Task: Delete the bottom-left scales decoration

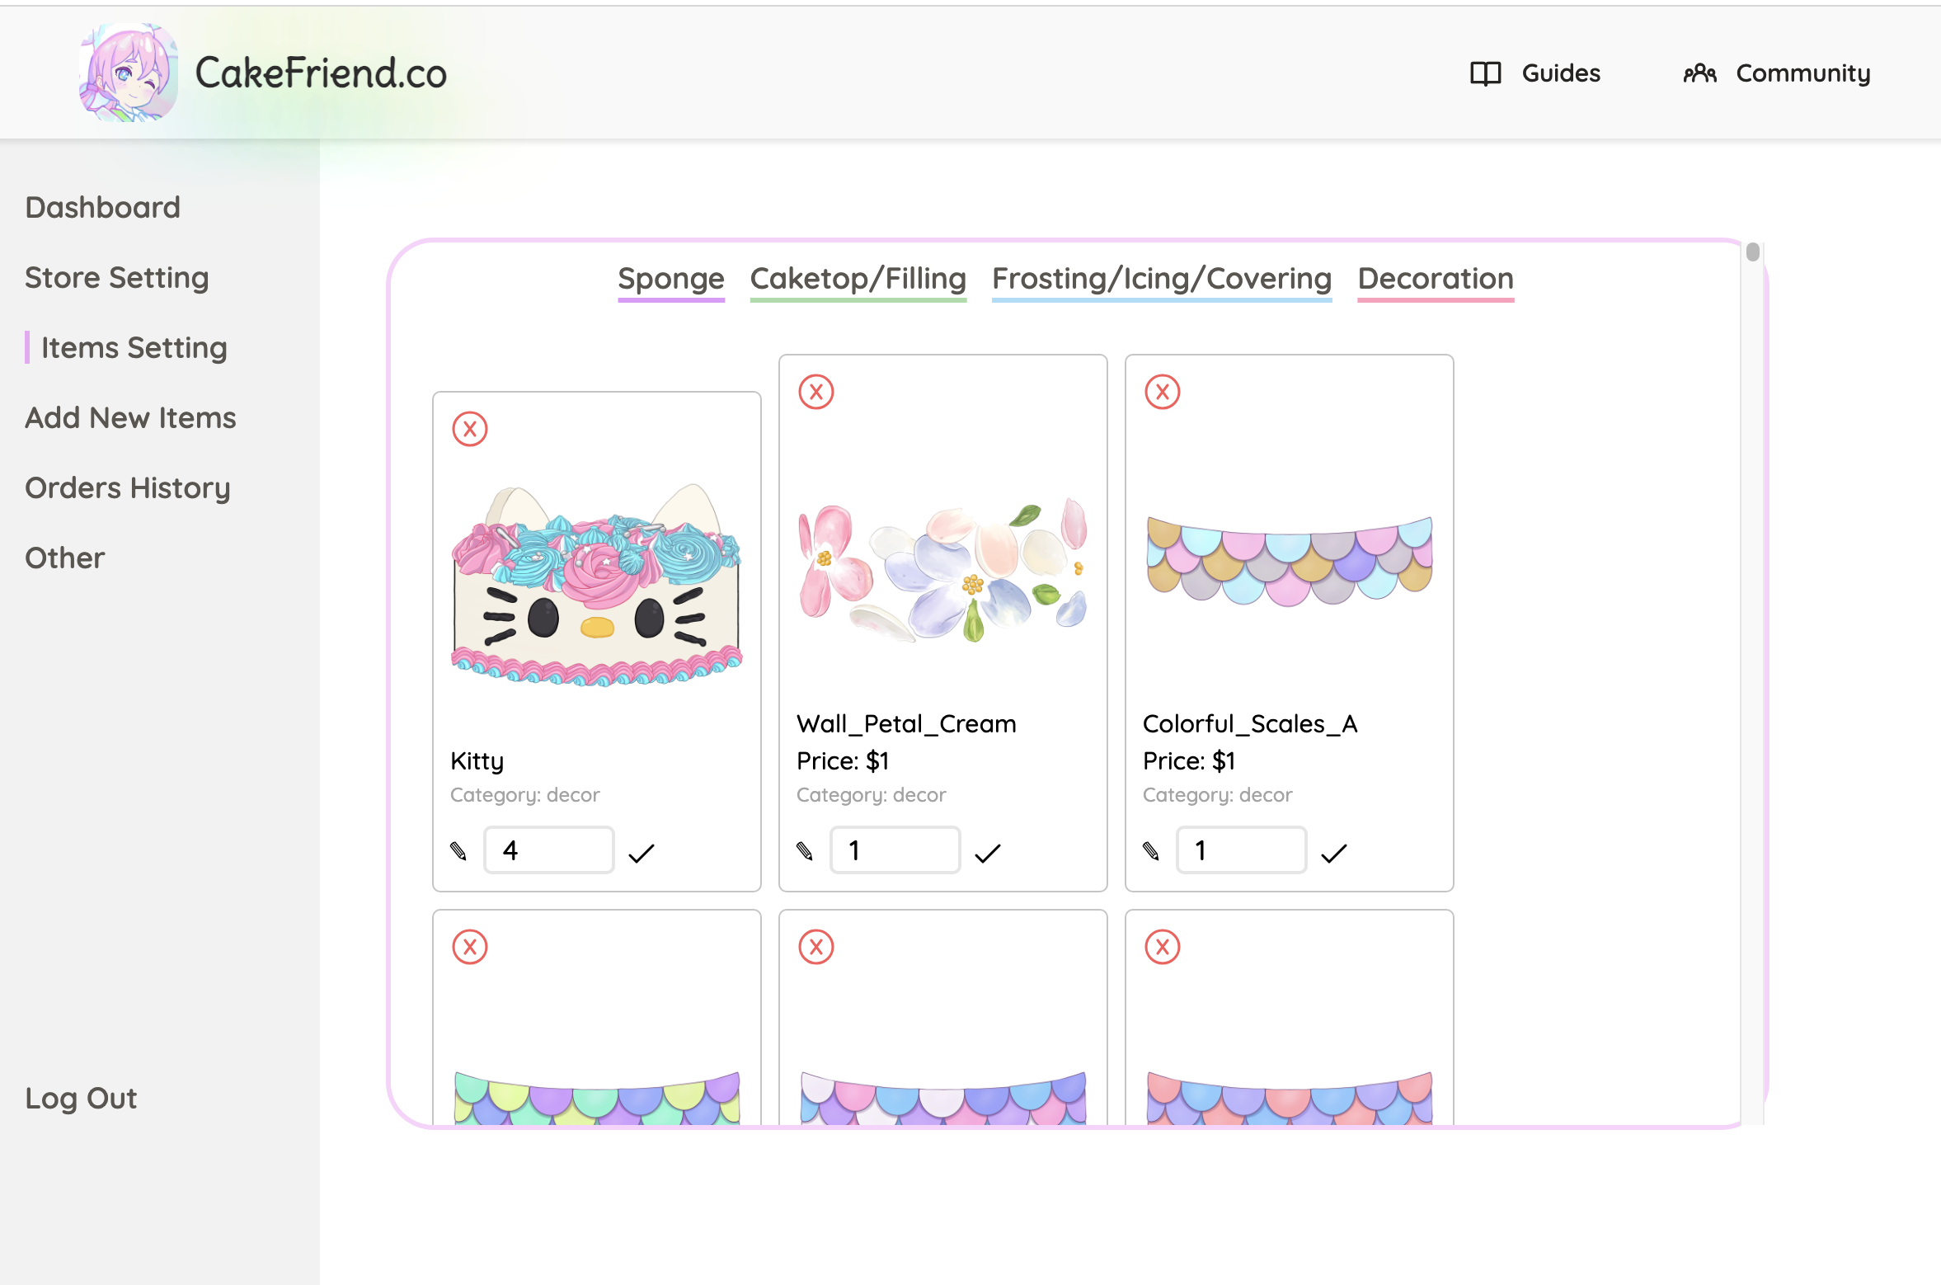Action: [x=470, y=948]
